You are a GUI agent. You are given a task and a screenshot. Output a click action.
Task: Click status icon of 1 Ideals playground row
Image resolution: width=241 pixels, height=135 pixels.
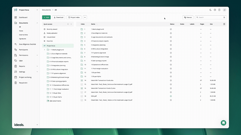pyautogui.click(x=171, y=29)
